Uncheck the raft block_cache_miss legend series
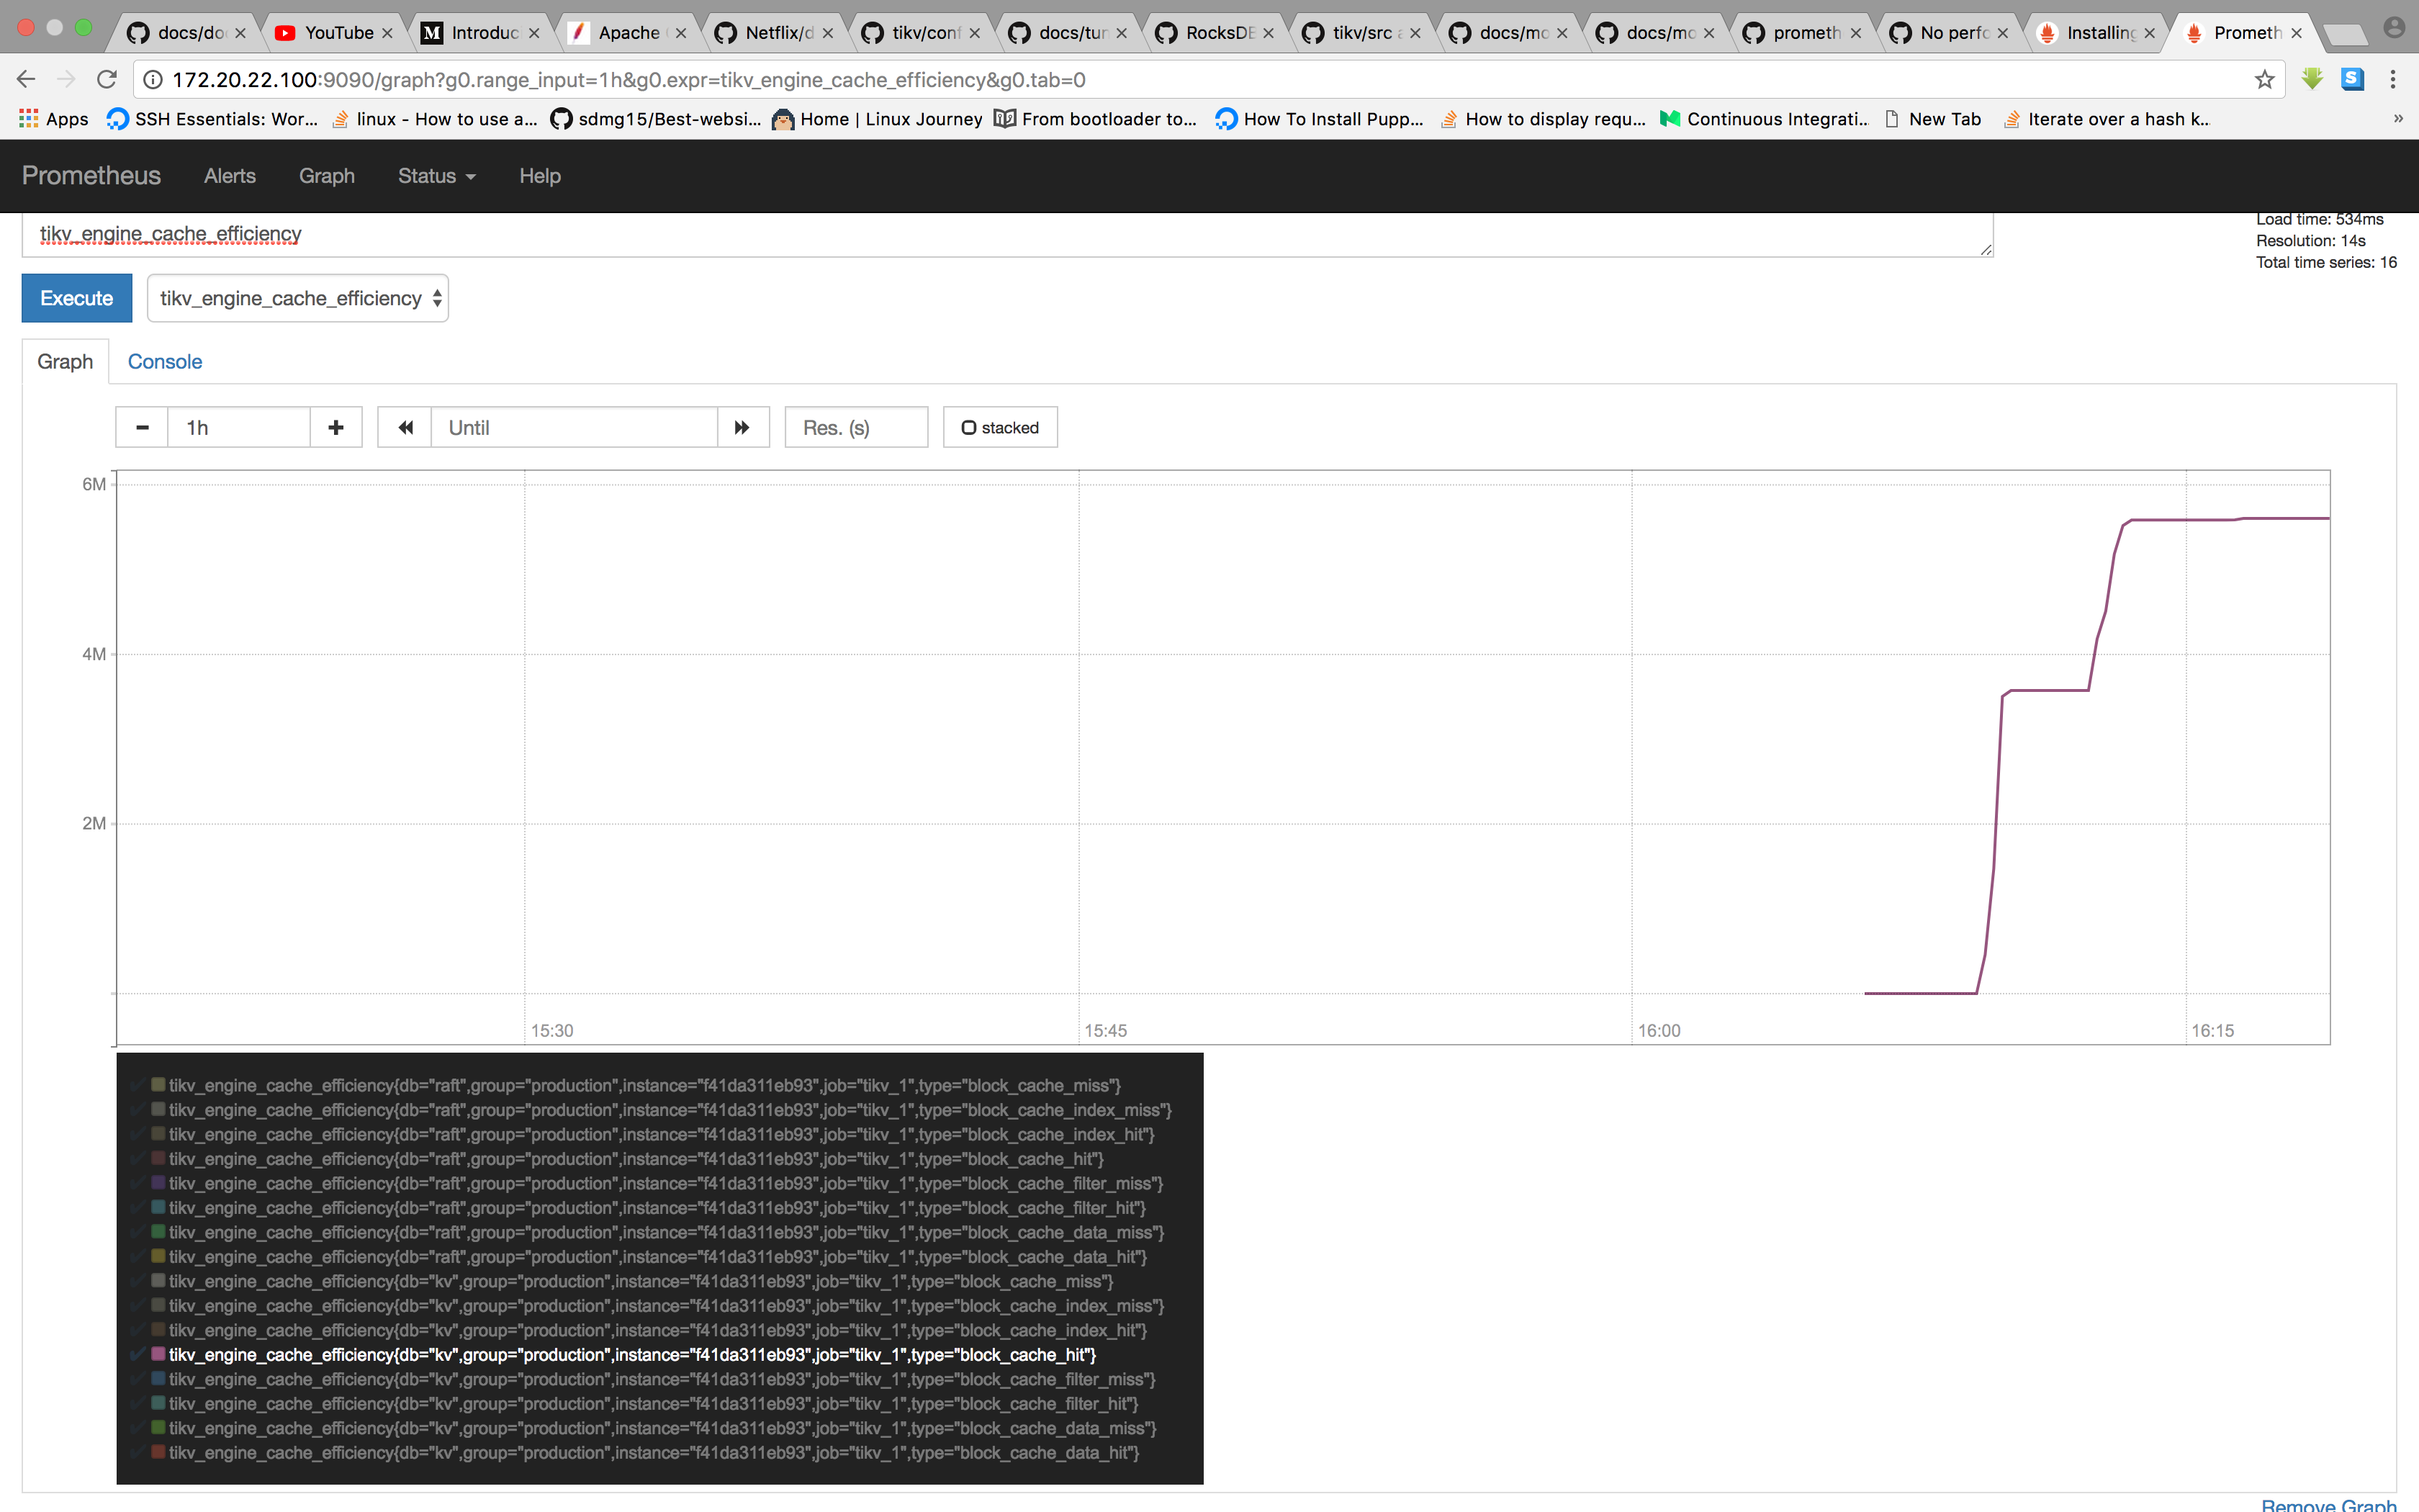2419x1512 pixels. 138,1085
